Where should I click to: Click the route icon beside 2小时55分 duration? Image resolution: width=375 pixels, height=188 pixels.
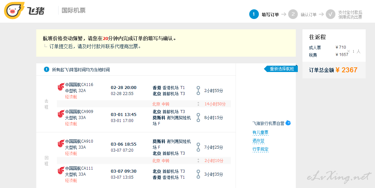198,90
